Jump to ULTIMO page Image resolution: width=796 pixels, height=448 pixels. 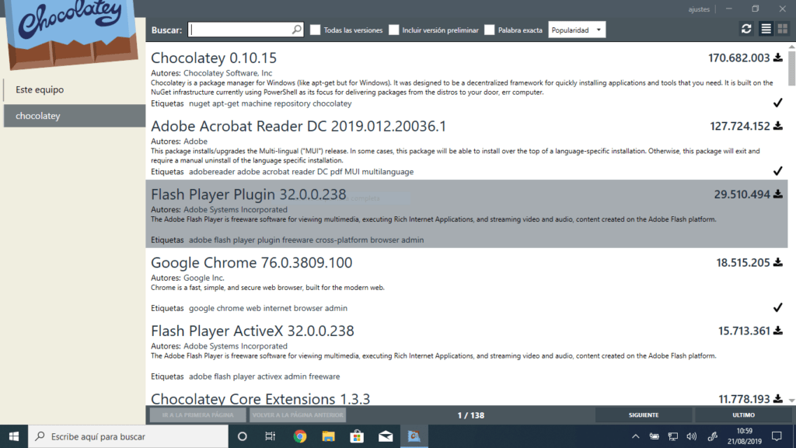[x=743, y=415]
